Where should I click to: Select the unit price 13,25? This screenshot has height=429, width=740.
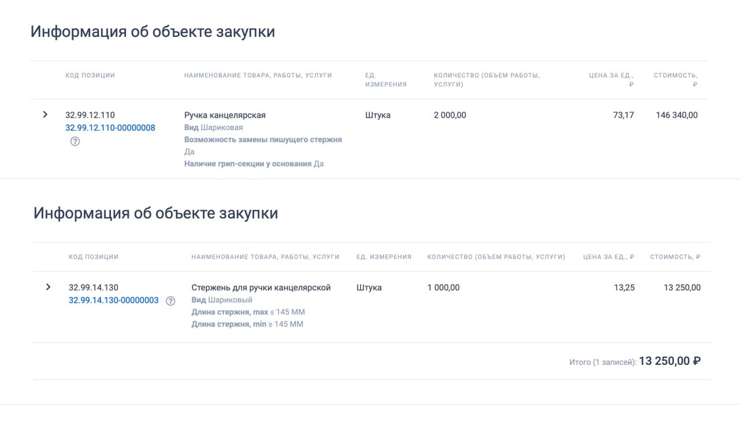[x=624, y=288]
